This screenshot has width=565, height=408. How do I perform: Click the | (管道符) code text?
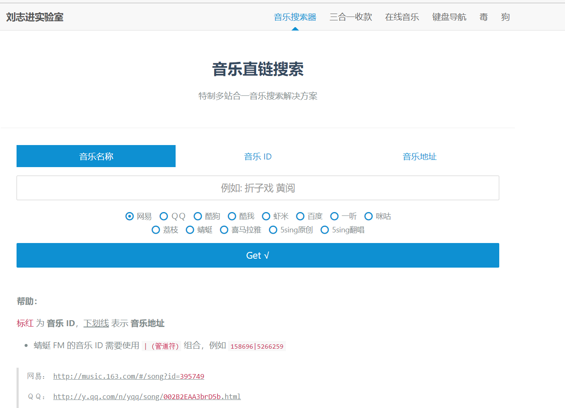pyautogui.click(x=162, y=346)
